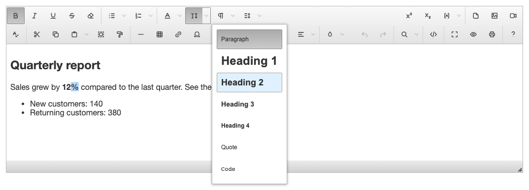Open line height dropdown arrow
Viewport: 529px width, 190px height.
(x=260, y=16)
